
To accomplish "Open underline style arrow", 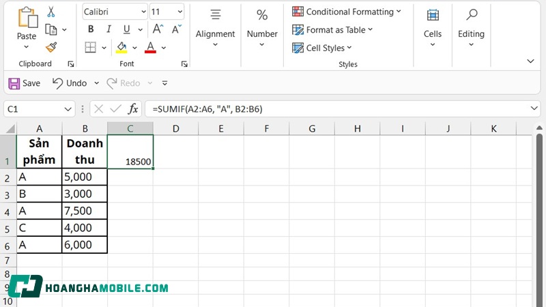I will click(141, 30).
